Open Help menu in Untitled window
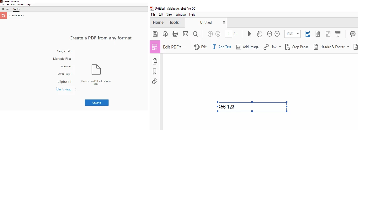Viewport: 379px width, 218px height. pos(192,14)
